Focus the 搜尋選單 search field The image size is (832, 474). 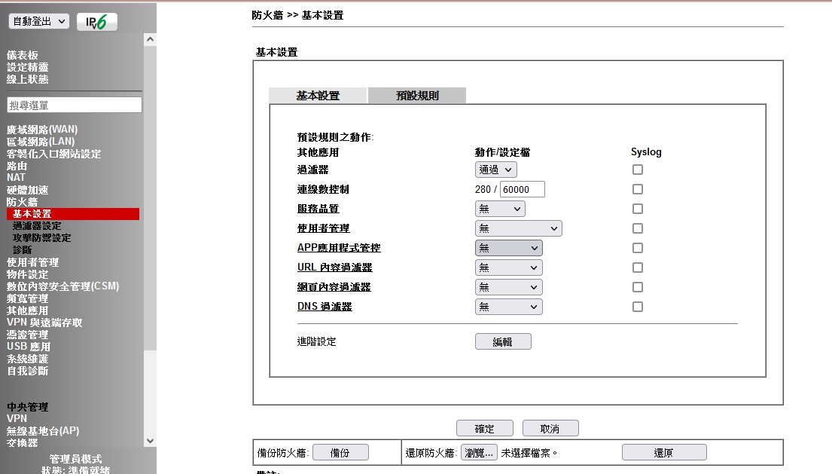[x=75, y=105]
